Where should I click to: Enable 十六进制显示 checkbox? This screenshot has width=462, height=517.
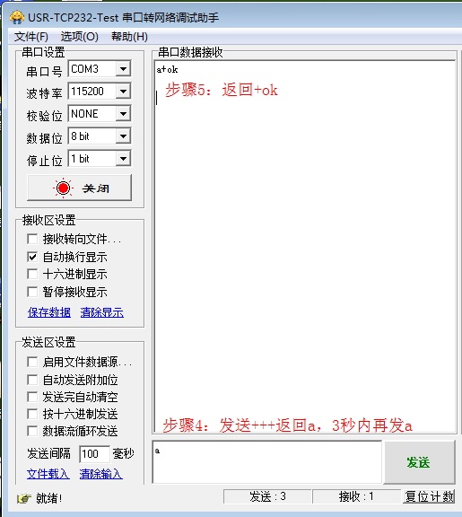[x=32, y=274]
